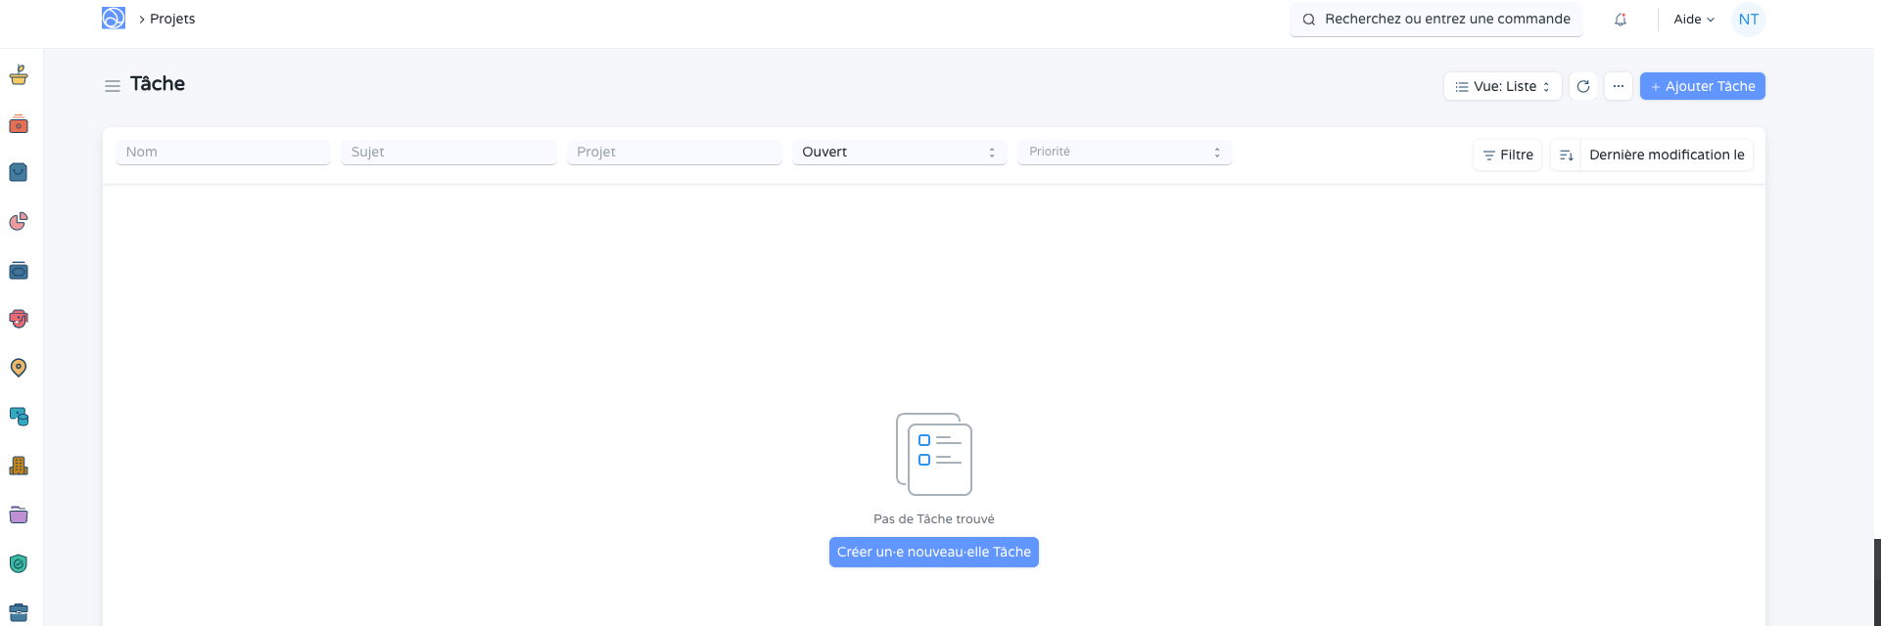Open the Vue: Liste view switcher
This screenshot has height=626, width=1881.
[x=1502, y=86]
